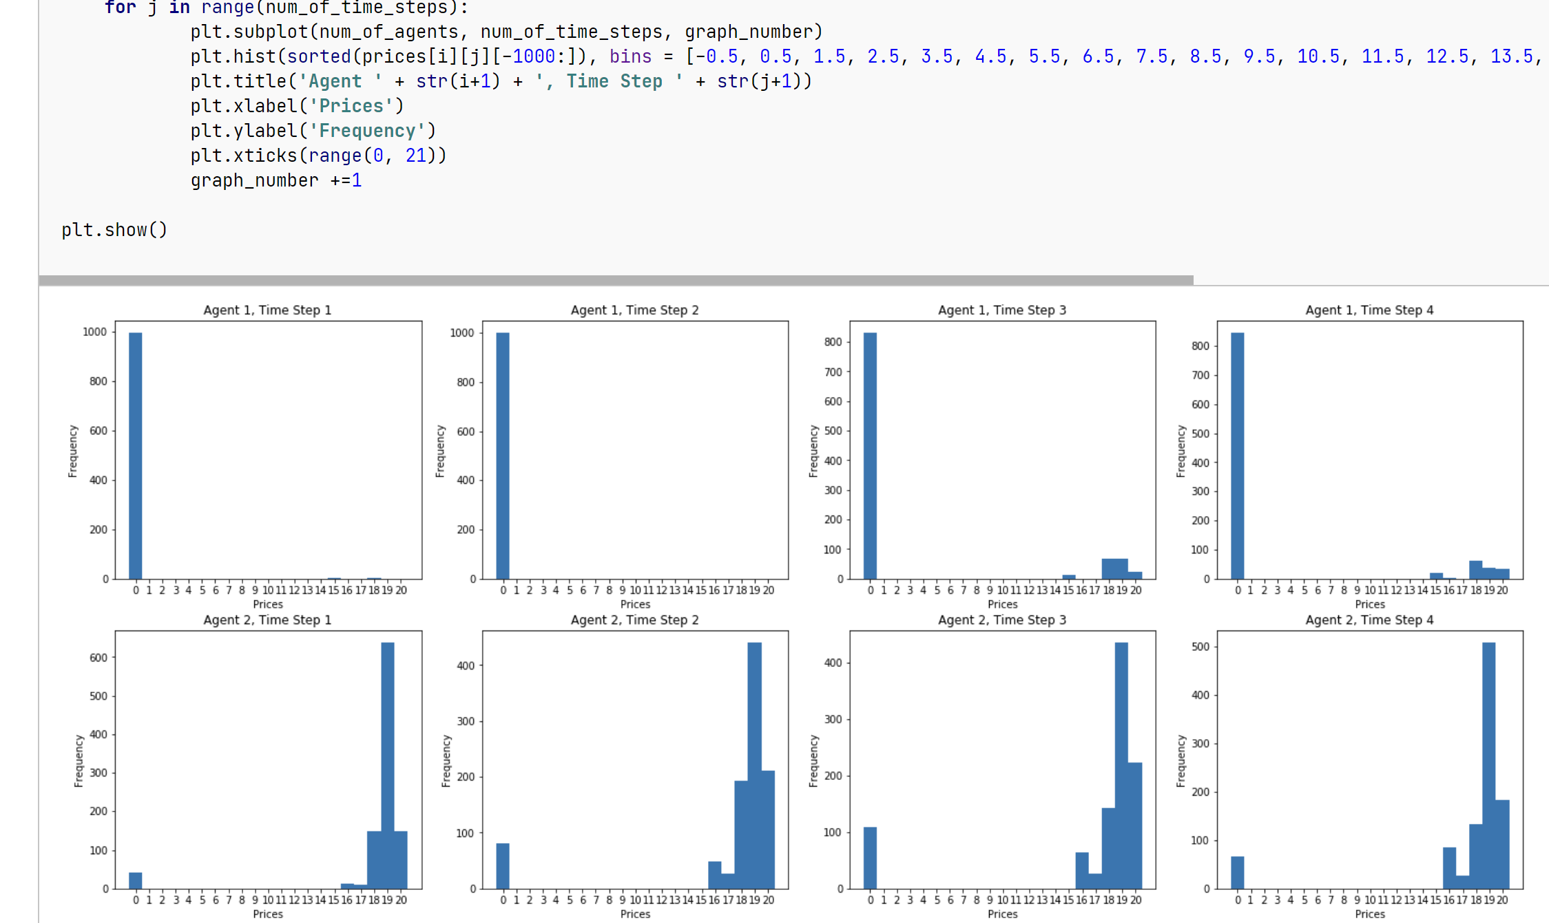Click the for j in range loop line
The height and width of the screenshot is (923, 1549).
pos(287,8)
